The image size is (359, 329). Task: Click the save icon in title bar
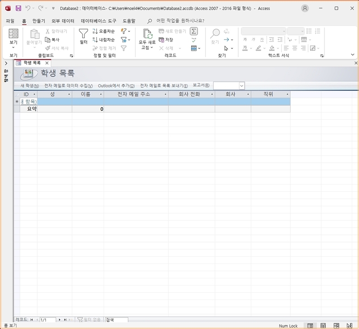(x=18, y=8)
